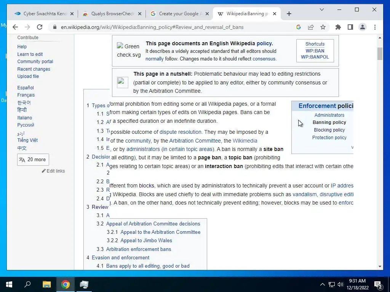390x292 pixels.
Task: Open the Upload file link
Action: [28, 76]
